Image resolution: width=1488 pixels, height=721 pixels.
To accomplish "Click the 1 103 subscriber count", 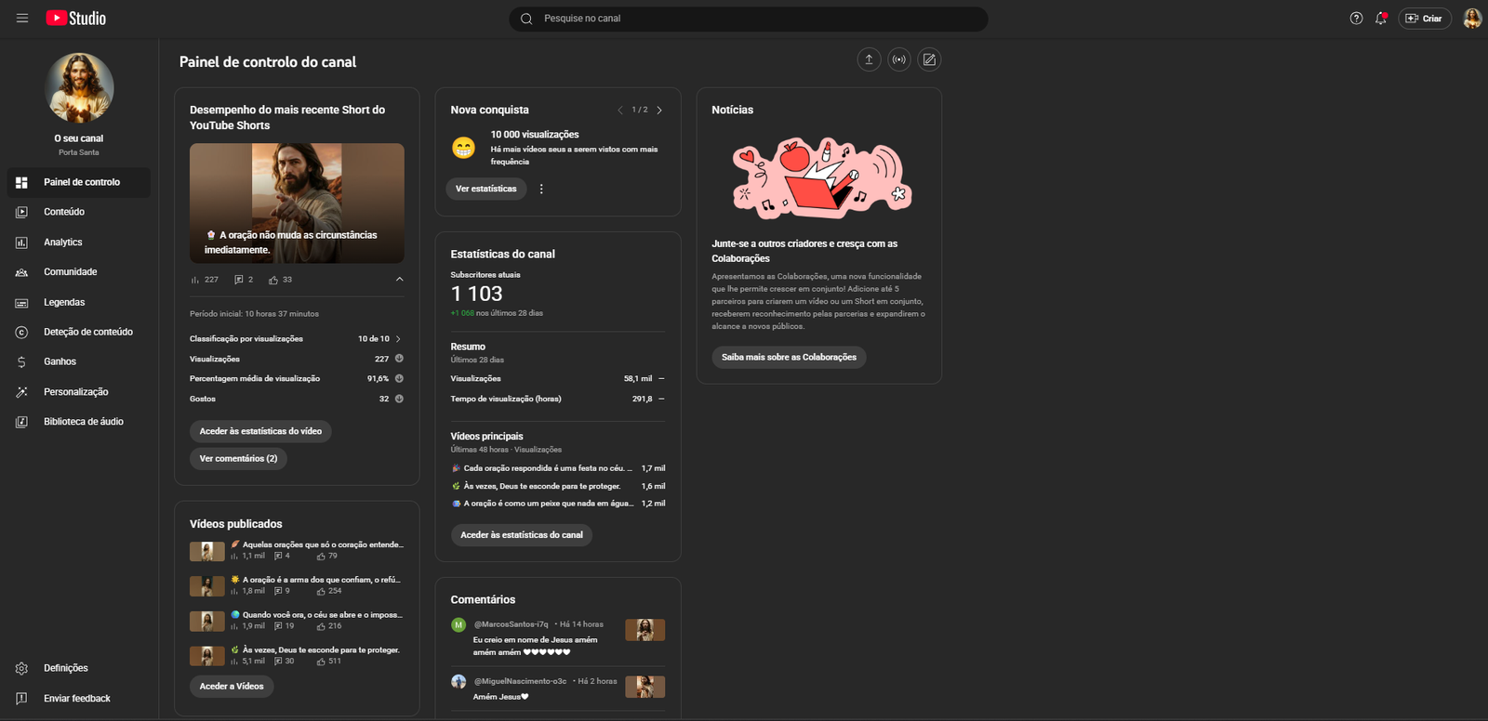I will pyautogui.click(x=477, y=294).
